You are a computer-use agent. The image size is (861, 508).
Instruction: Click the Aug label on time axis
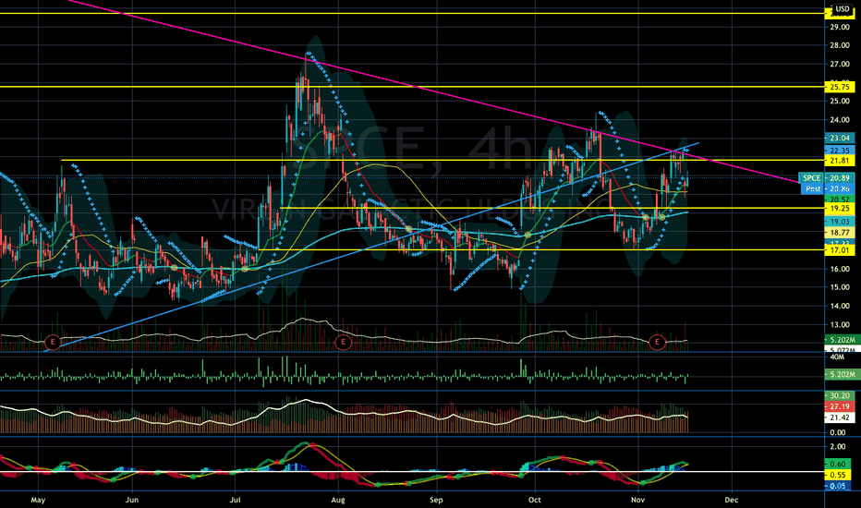click(338, 500)
